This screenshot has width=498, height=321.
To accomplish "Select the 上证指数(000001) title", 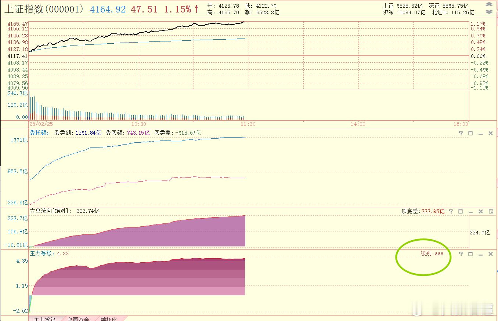I will click(44, 9).
